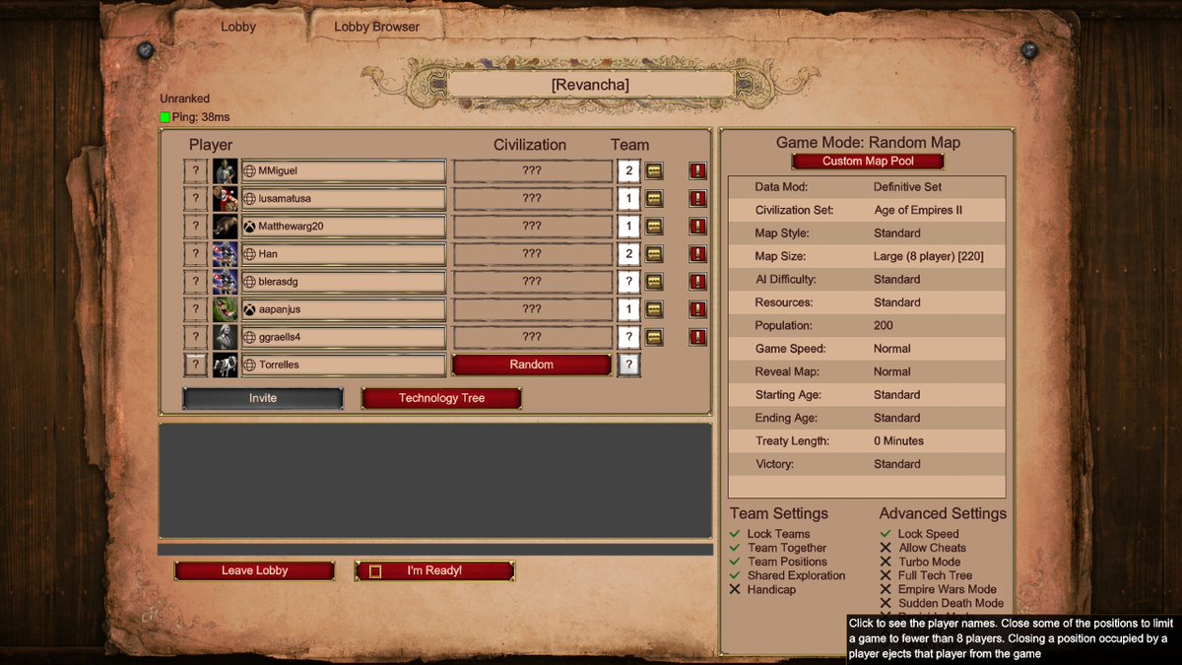Click the chat icon in Han's row

coord(654,254)
